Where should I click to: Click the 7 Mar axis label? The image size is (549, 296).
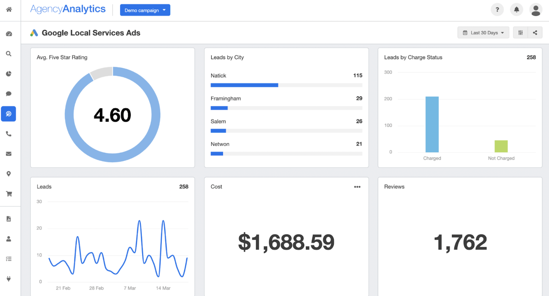tap(130, 288)
